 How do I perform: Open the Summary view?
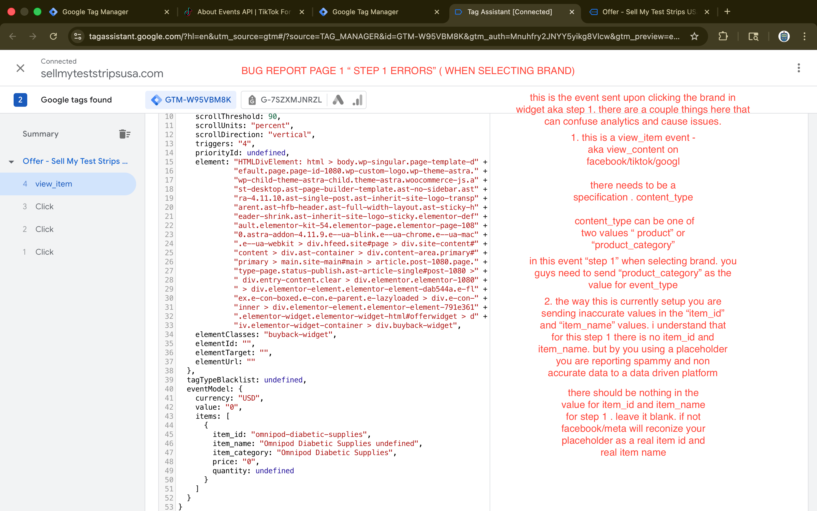pyautogui.click(x=41, y=134)
